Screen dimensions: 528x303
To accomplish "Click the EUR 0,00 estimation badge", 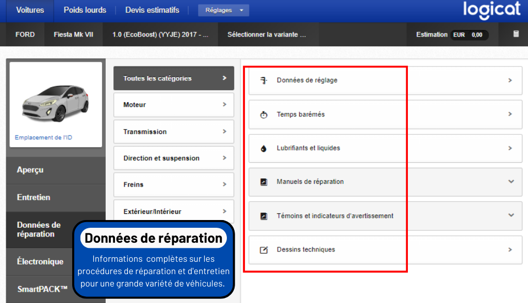I will [x=469, y=35].
